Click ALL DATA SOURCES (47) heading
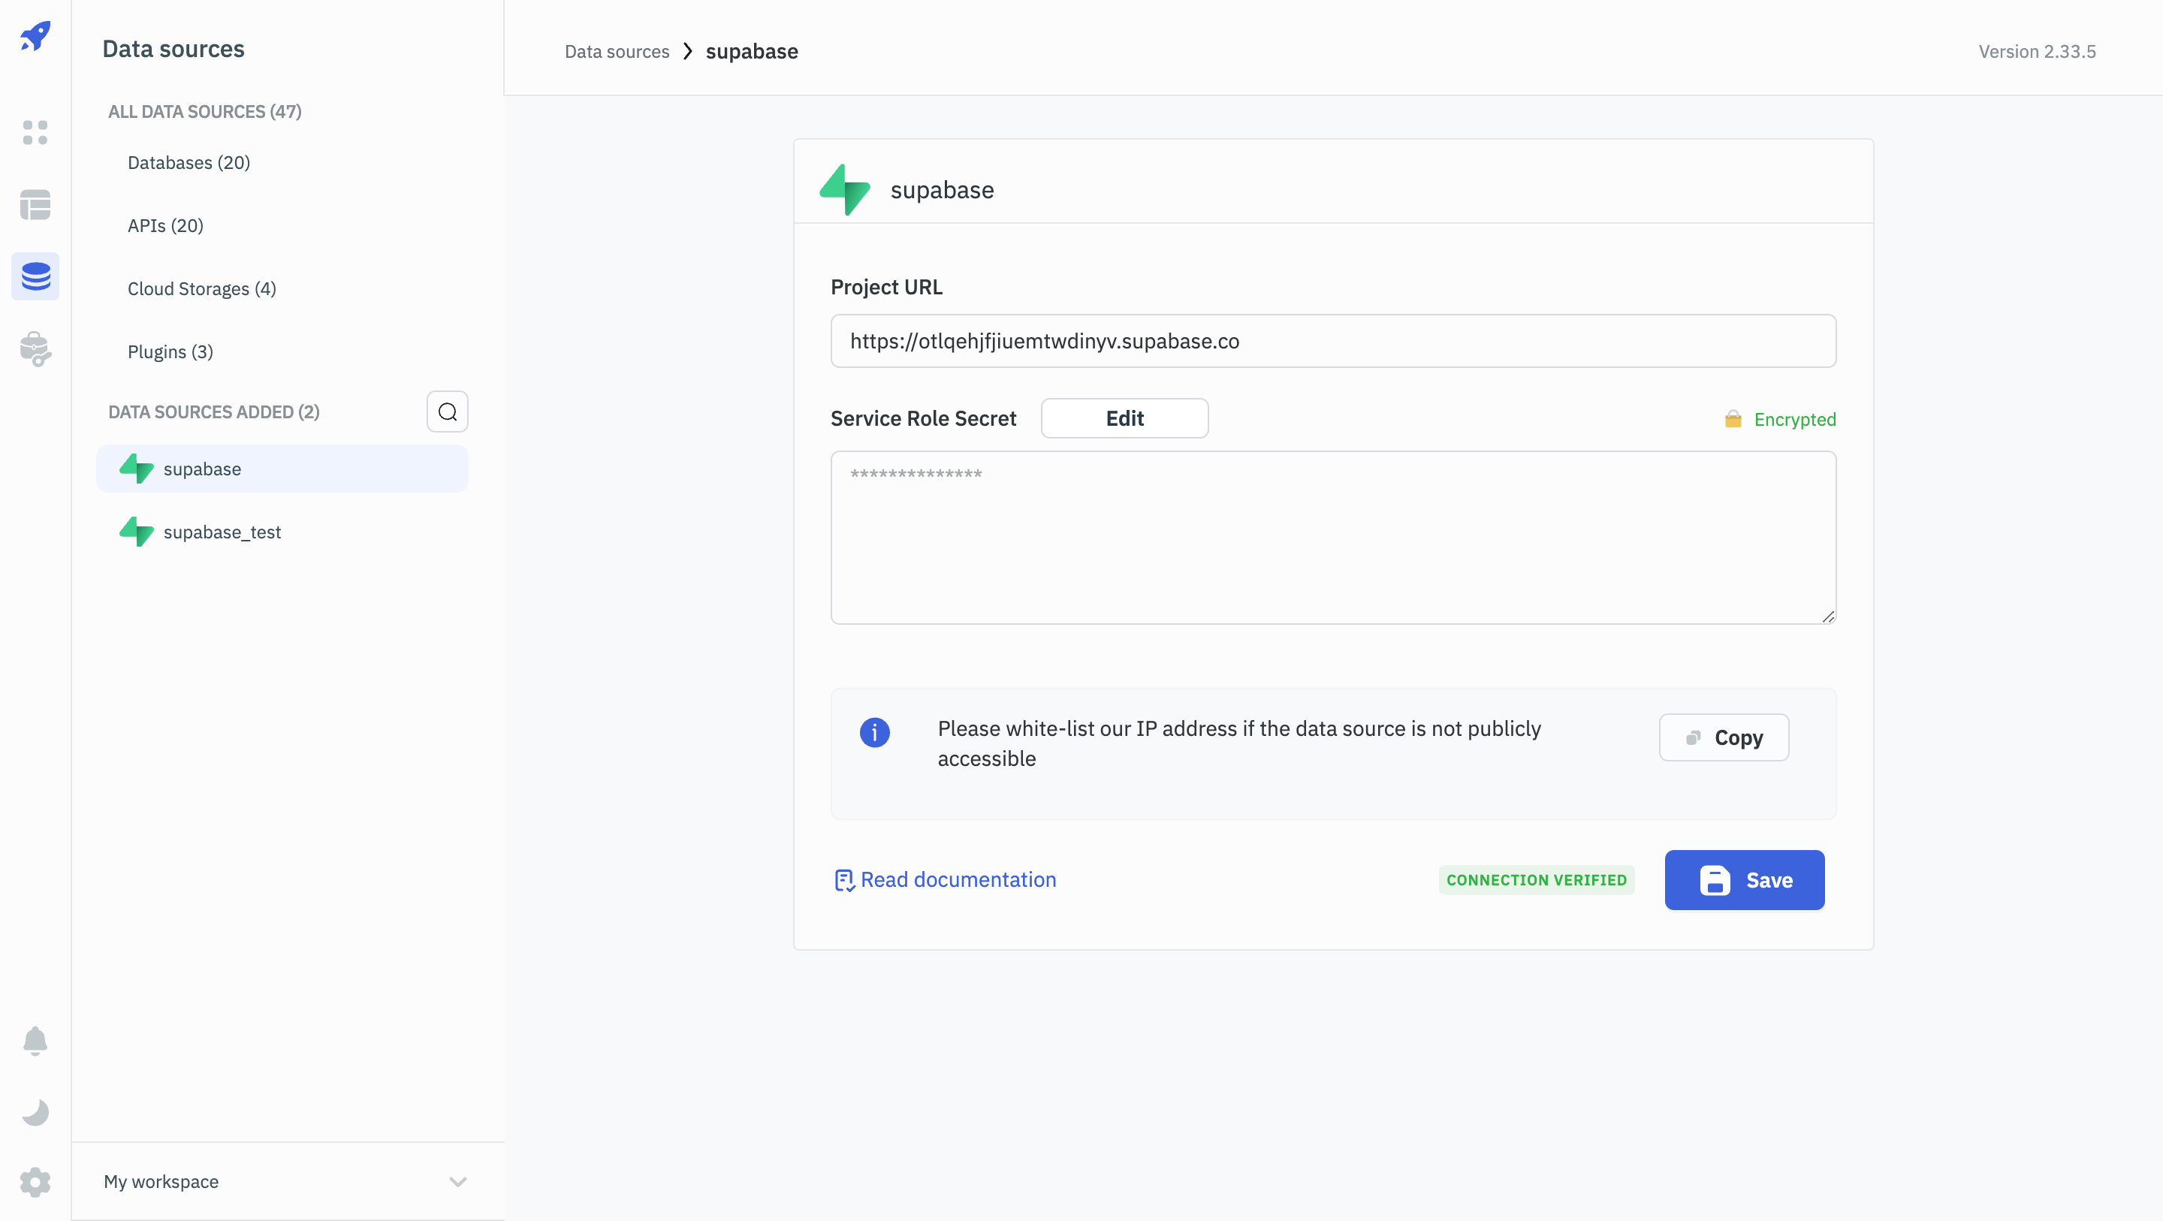The image size is (2163, 1221). tap(205, 111)
